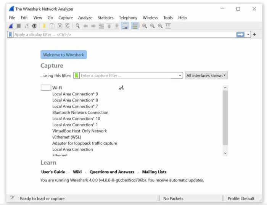Select Local Area Connection* 9 interface

click(75, 94)
